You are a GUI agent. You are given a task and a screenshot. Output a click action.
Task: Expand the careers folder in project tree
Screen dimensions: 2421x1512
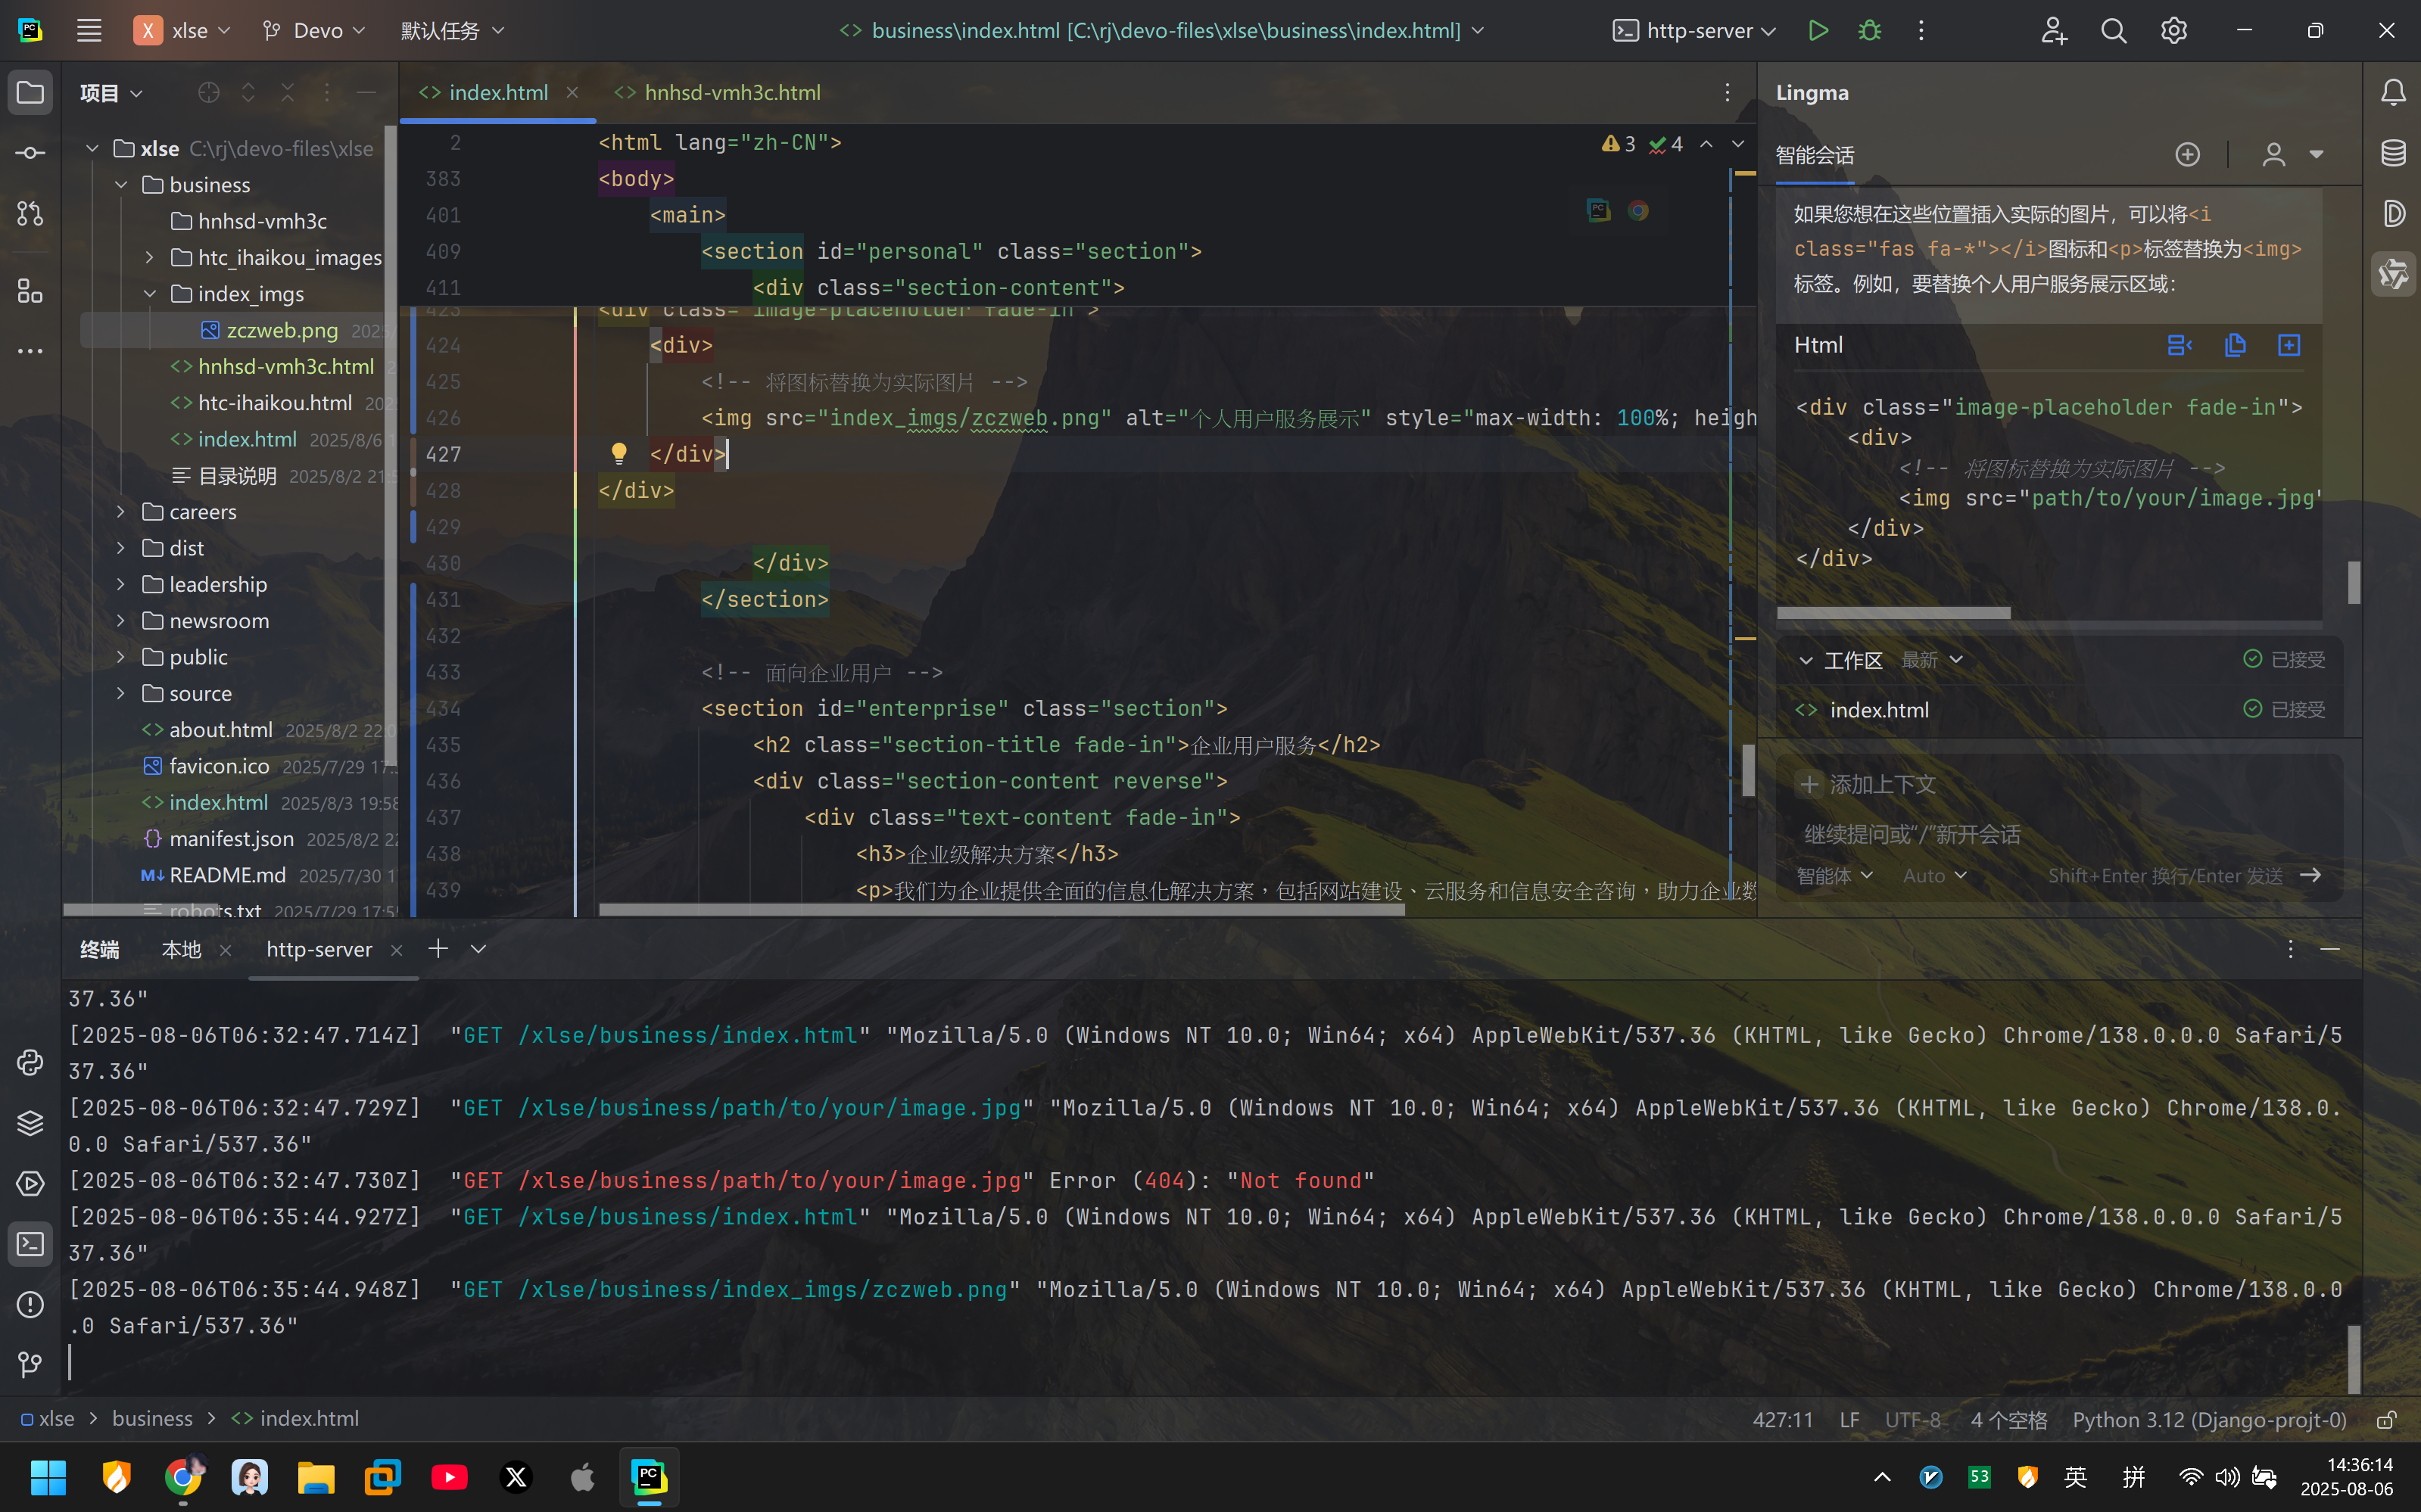tap(121, 512)
